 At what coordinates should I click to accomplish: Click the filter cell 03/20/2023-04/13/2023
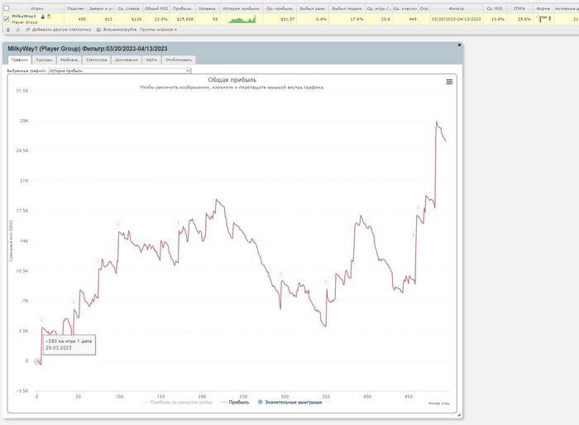tap(457, 19)
